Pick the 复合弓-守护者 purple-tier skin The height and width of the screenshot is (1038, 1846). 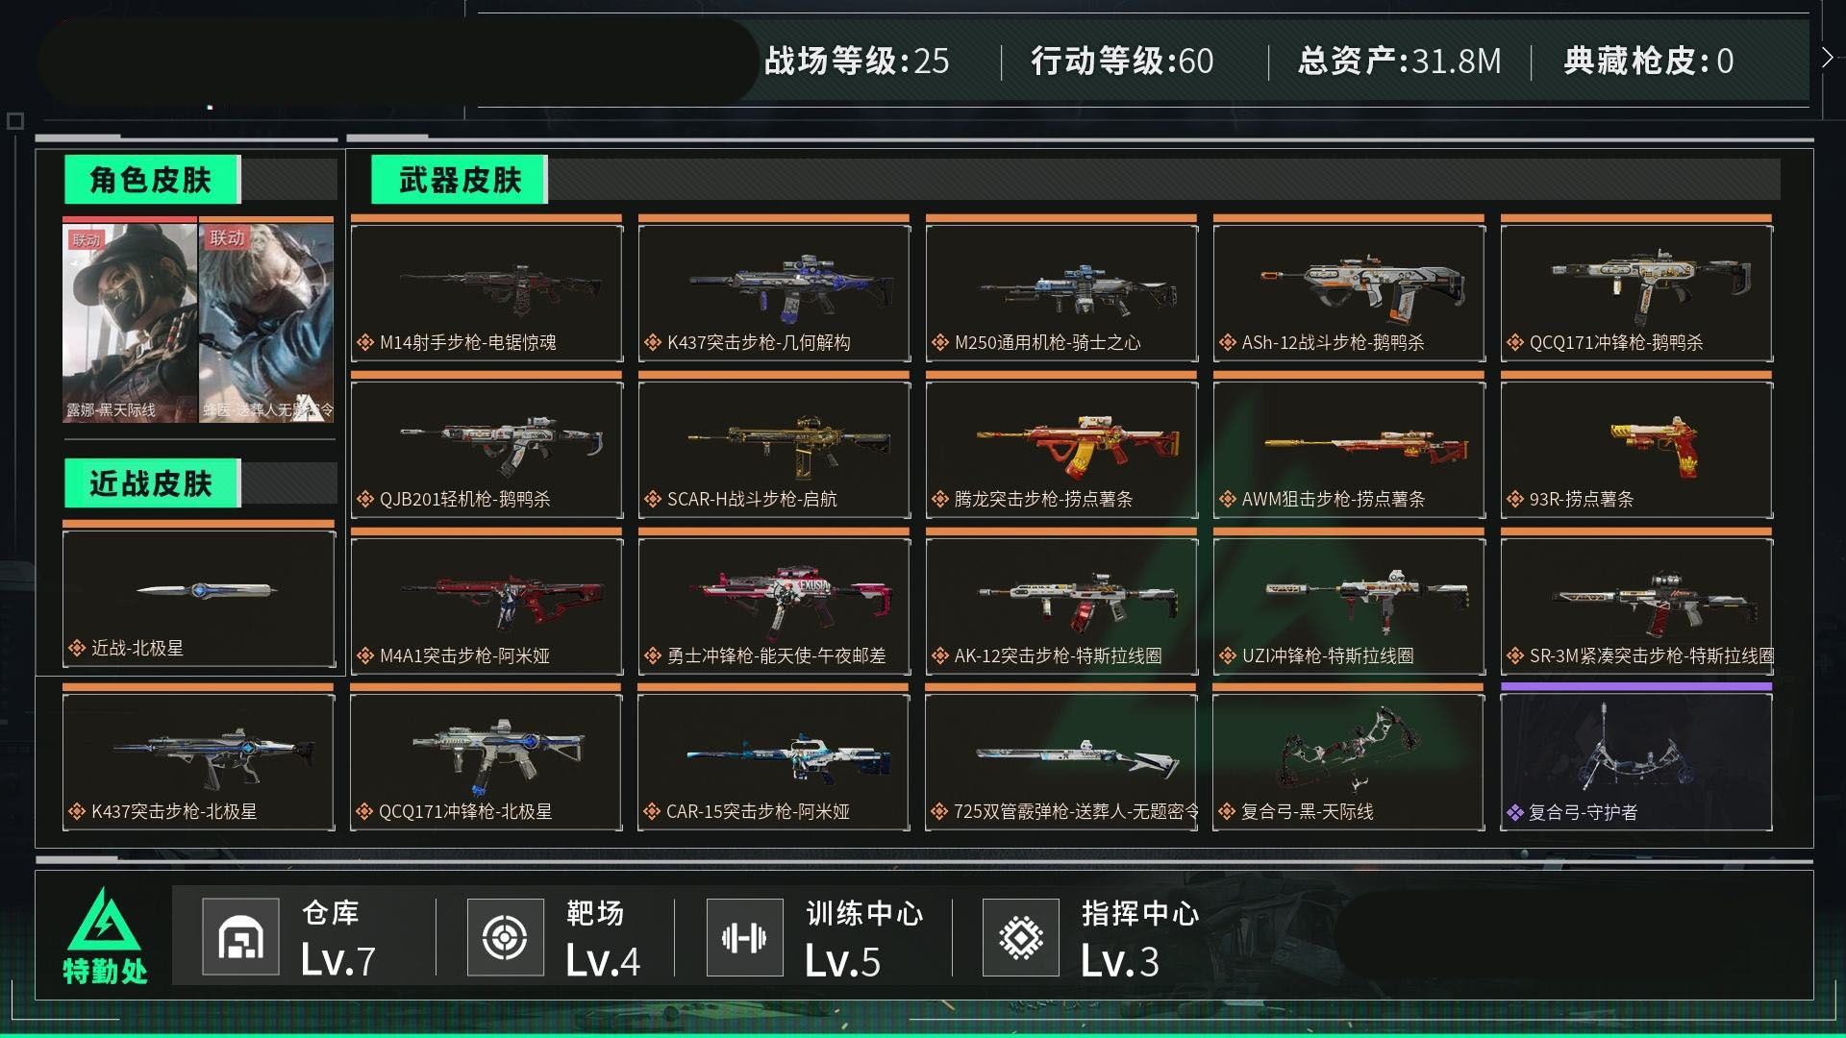coord(1636,761)
